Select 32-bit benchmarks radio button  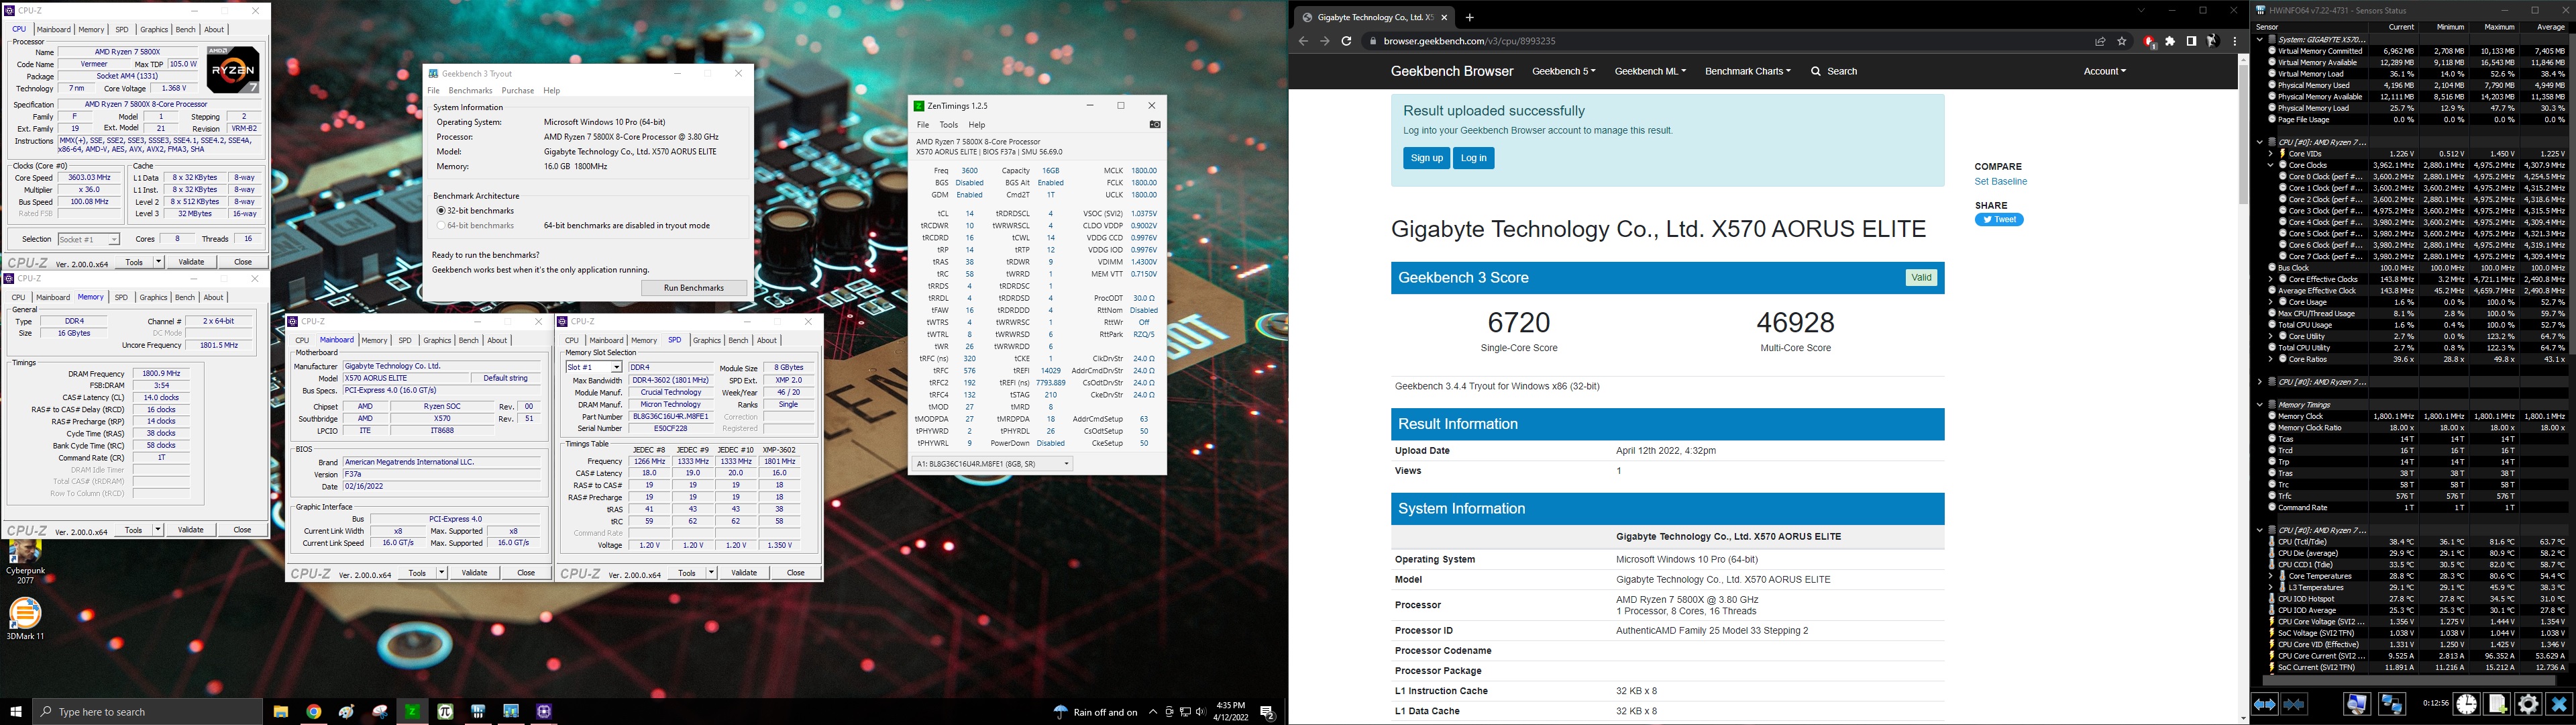[441, 211]
